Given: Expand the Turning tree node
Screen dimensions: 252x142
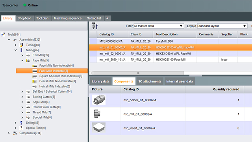Looking at the screenshot, I should click(x=16, y=45).
